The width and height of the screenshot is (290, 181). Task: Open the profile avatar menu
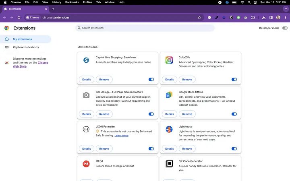(x=278, y=18)
